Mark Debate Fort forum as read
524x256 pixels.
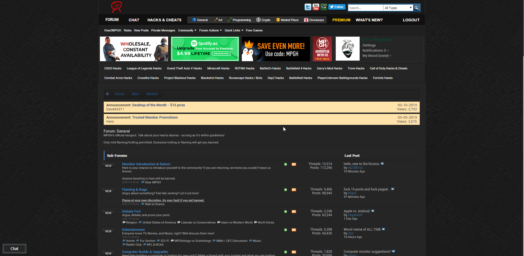285,211
